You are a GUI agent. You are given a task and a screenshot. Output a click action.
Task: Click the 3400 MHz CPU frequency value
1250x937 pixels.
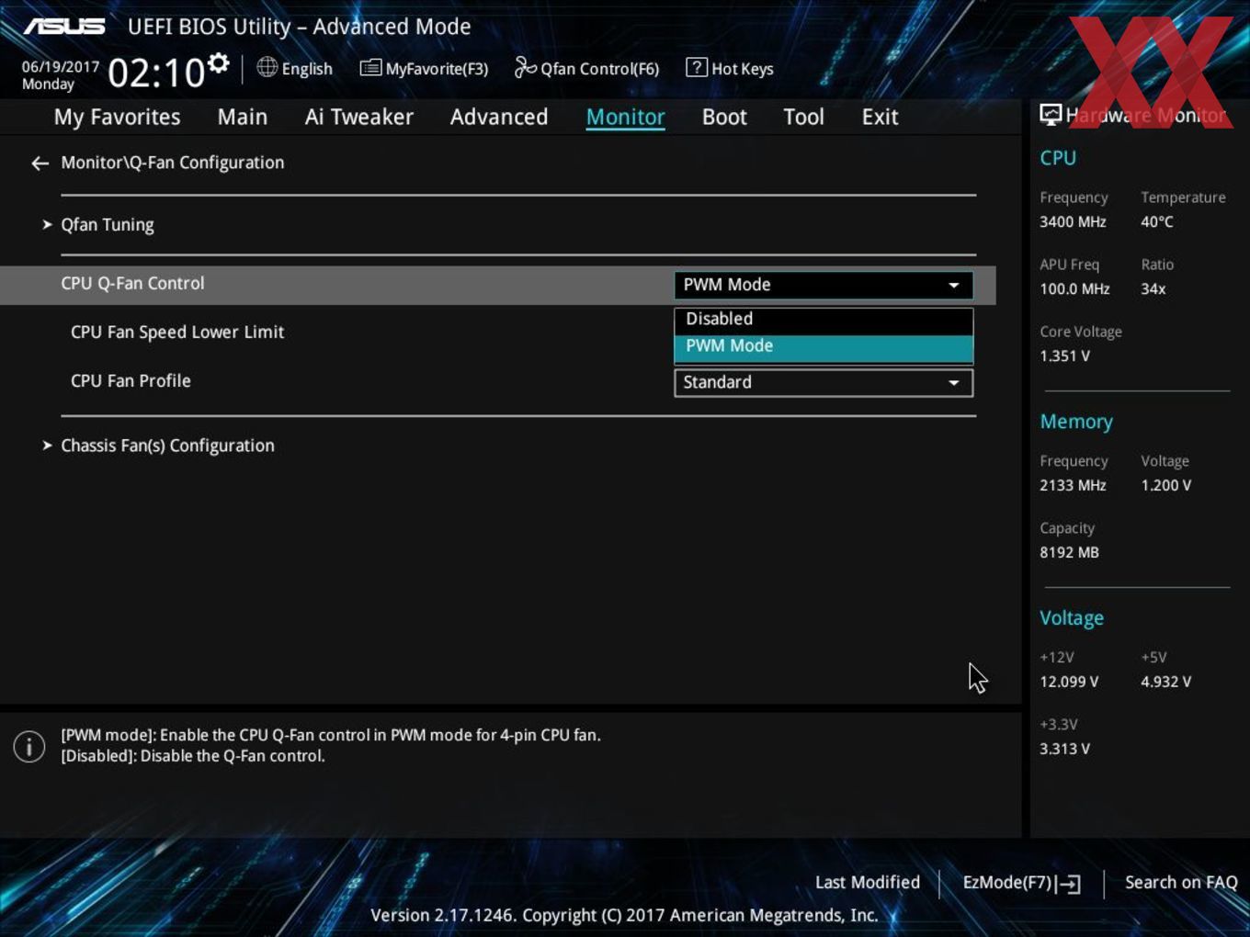point(1073,222)
